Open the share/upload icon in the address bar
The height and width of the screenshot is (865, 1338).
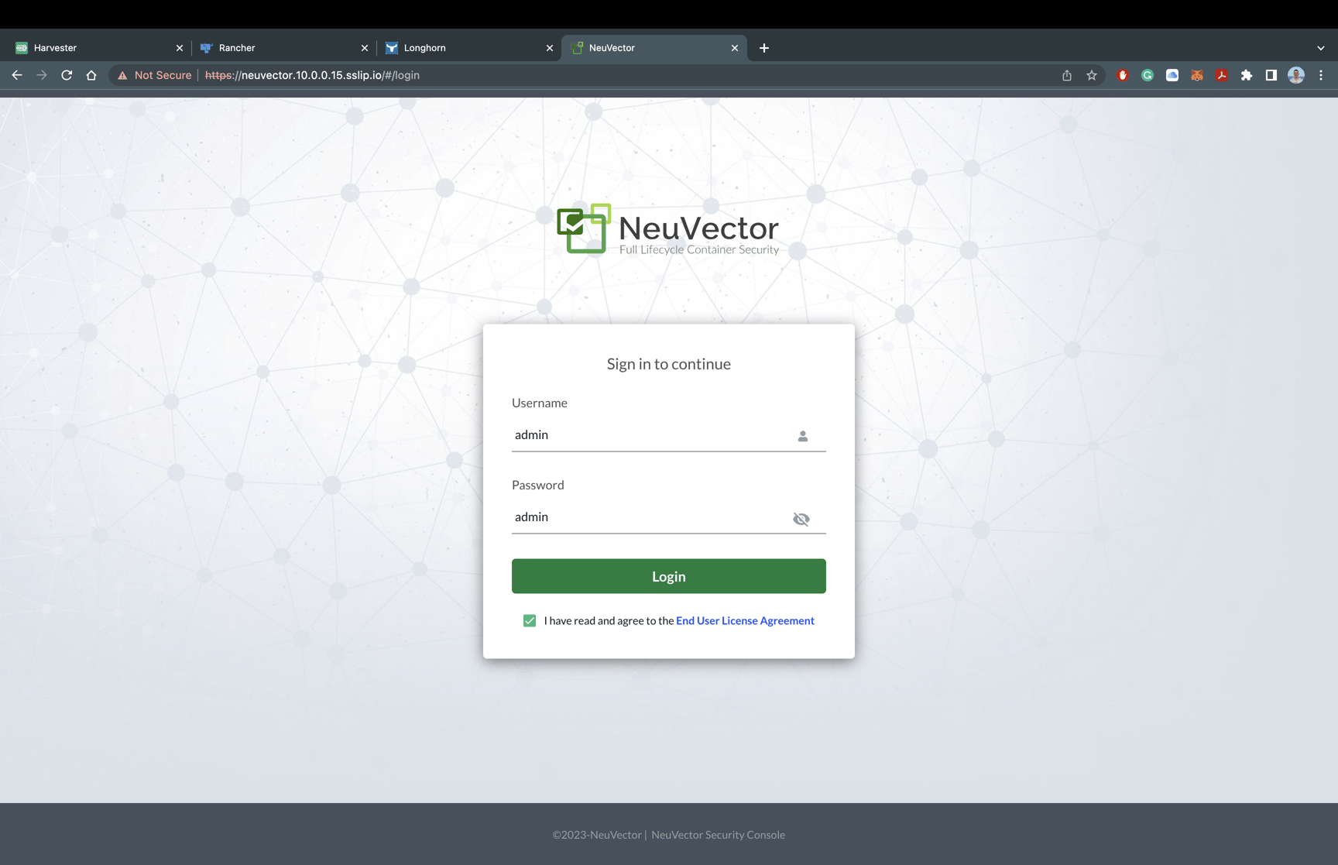pos(1066,75)
